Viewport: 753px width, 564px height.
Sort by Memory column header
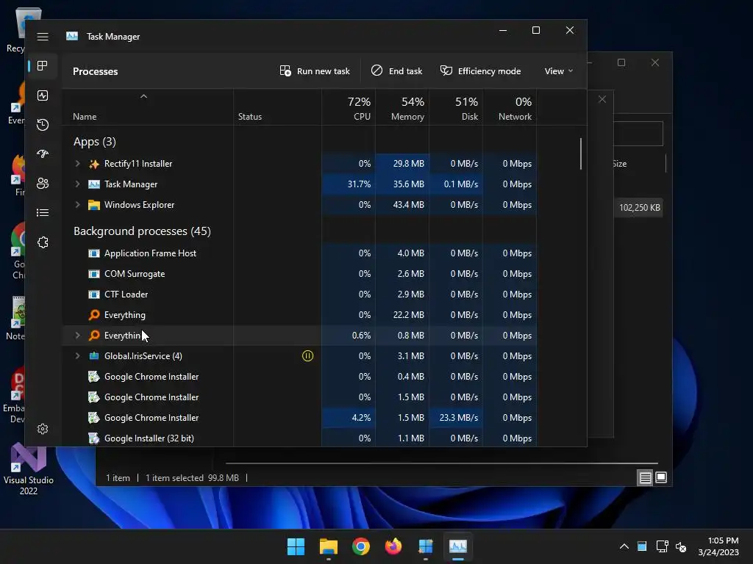coord(402,109)
